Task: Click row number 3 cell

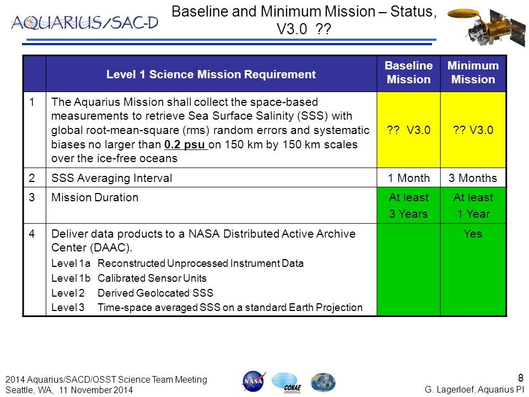Action: (34, 205)
